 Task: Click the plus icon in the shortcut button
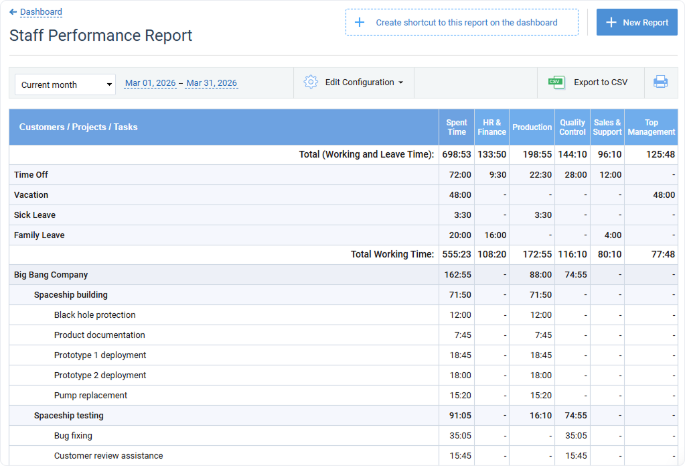pos(360,22)
